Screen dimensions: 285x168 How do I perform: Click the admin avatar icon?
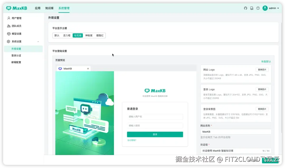[265, 8]
